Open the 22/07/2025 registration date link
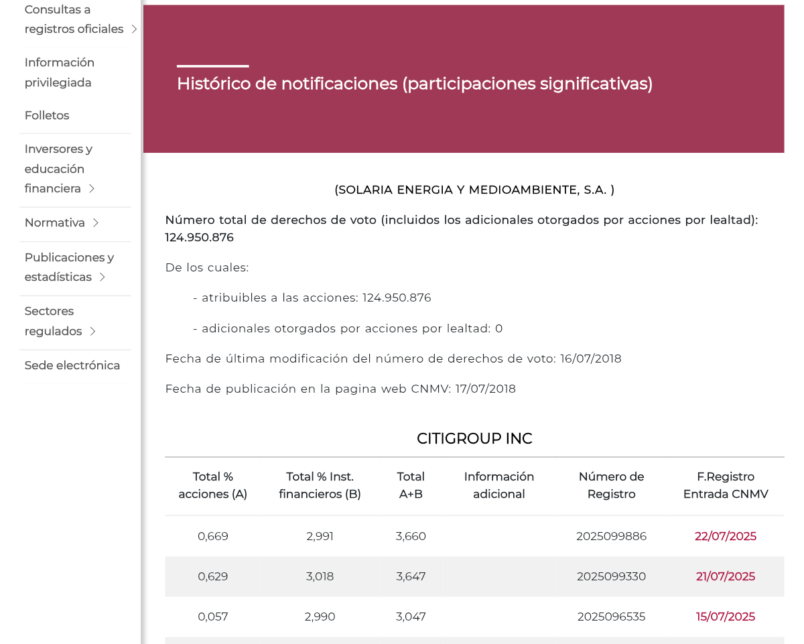Image resolution: width=804 pixels, height=644 pixels. [x=726, y=536]
